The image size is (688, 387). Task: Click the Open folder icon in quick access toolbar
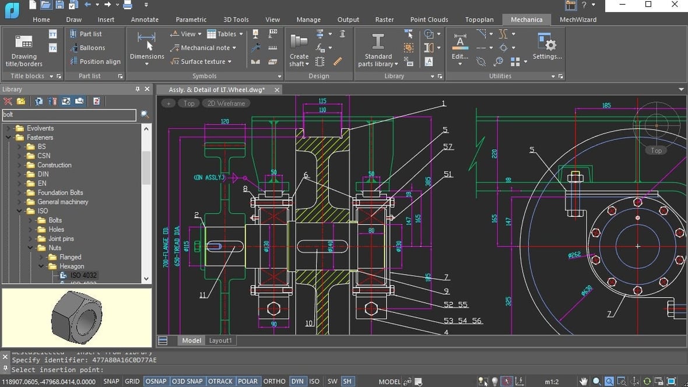45,5
